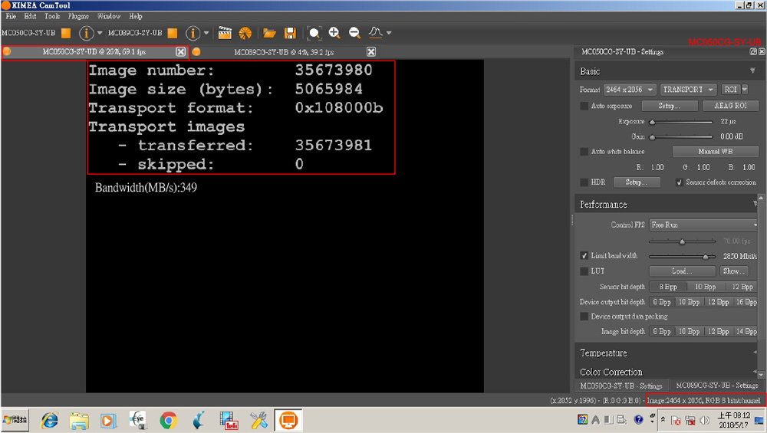Click the zoom in magnifier
The width and height of the screenshot is (767, 433).
coord(334,33)
